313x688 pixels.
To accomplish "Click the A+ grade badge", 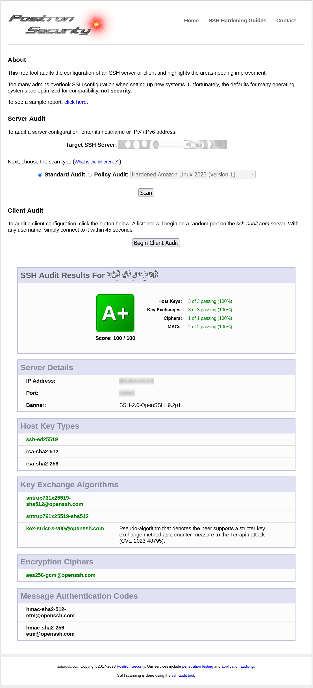I will pos(115,313).
